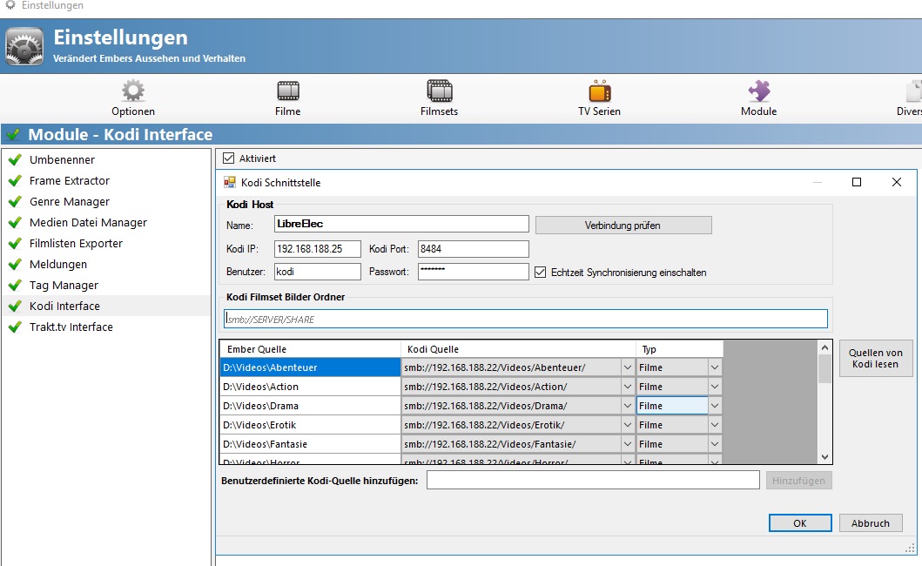Expand Kodi Quelle dropdown for Action row
Viewport: 922px width, 566px height.
pyautogui.click(x=628, y=387)
